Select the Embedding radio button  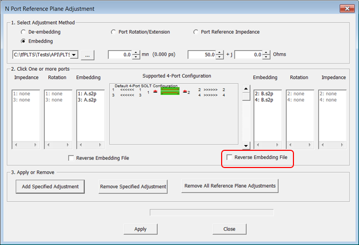point(23,41)
